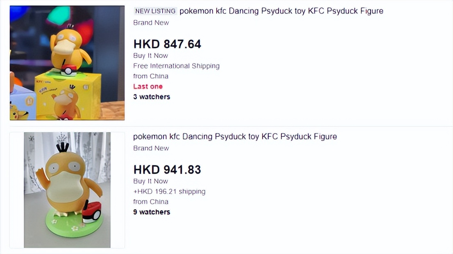The width and height of the screenshot is (453, 254).
Task: Click the Poké Ball in the second listing photo
Action: pyautogui.click(x=92, y=212)
